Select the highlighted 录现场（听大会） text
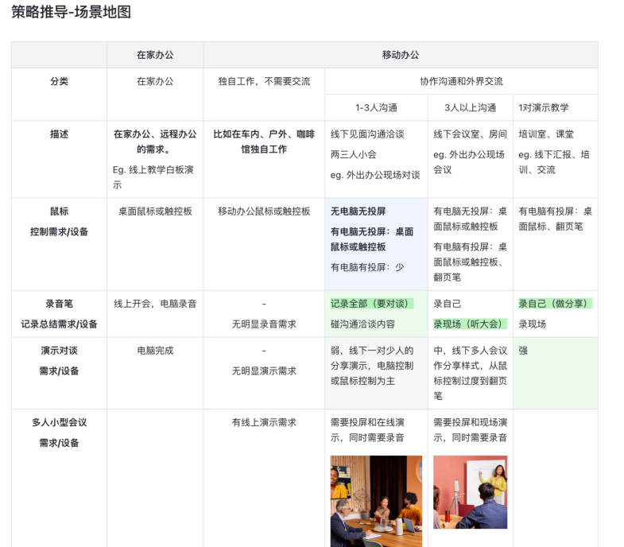The image size is (624, 547). click(x=470, y=324)
